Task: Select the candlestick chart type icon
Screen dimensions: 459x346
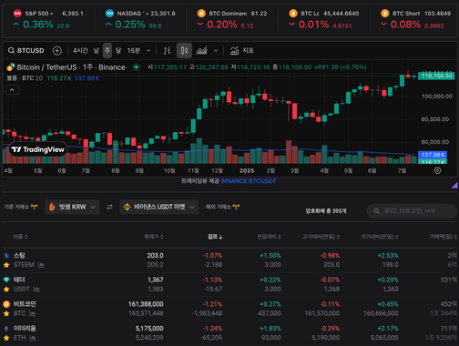Action: 184,51
